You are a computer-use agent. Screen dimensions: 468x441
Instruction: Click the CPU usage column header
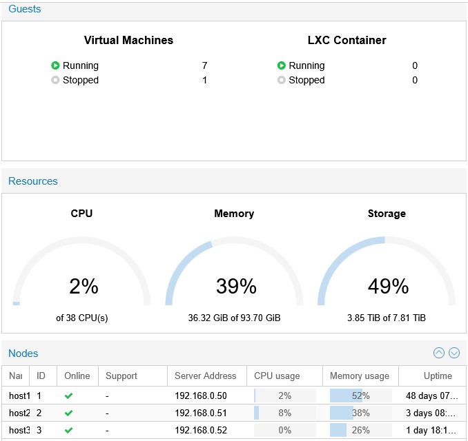pyautogui.click(x=277, y=376)
